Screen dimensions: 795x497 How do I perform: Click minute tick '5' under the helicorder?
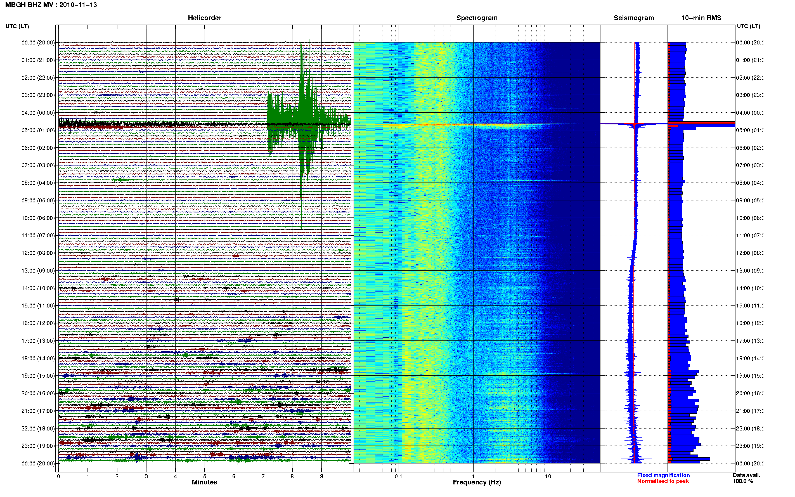[x=205, y=476]
